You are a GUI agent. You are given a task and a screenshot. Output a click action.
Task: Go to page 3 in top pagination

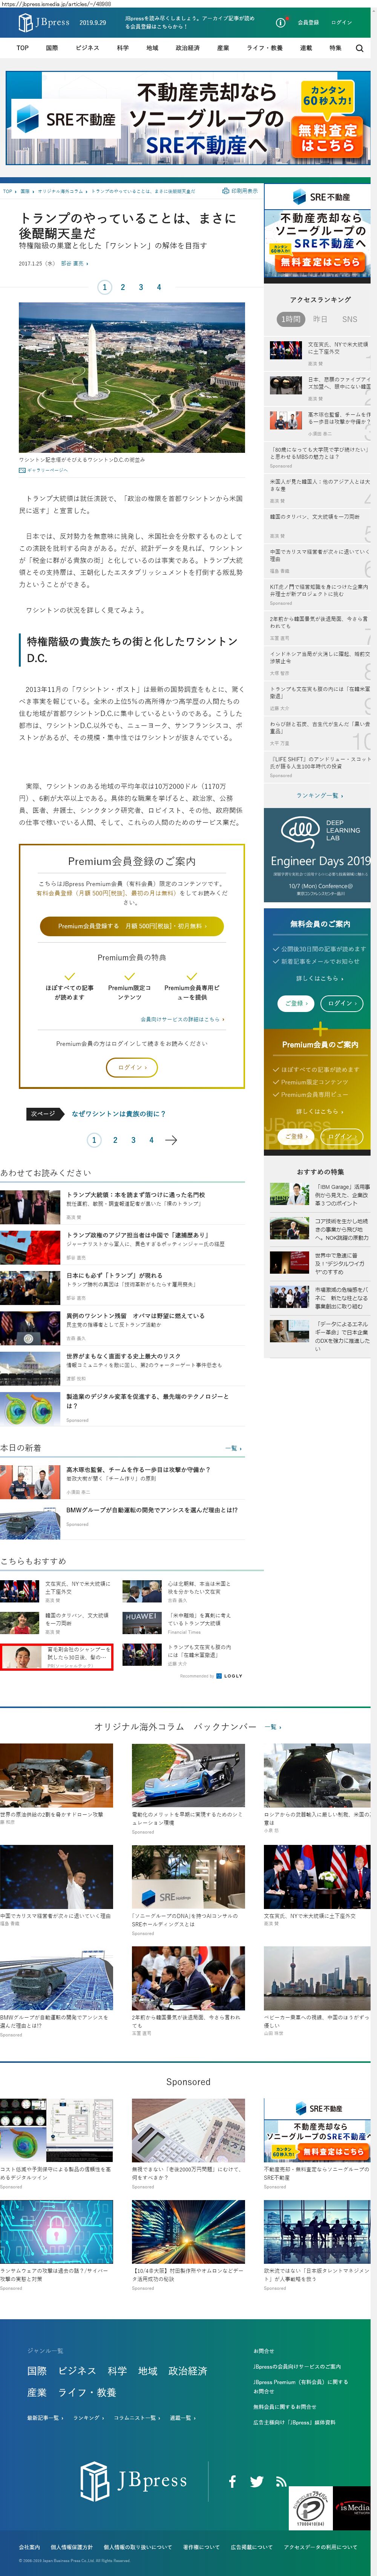point(141,287)
